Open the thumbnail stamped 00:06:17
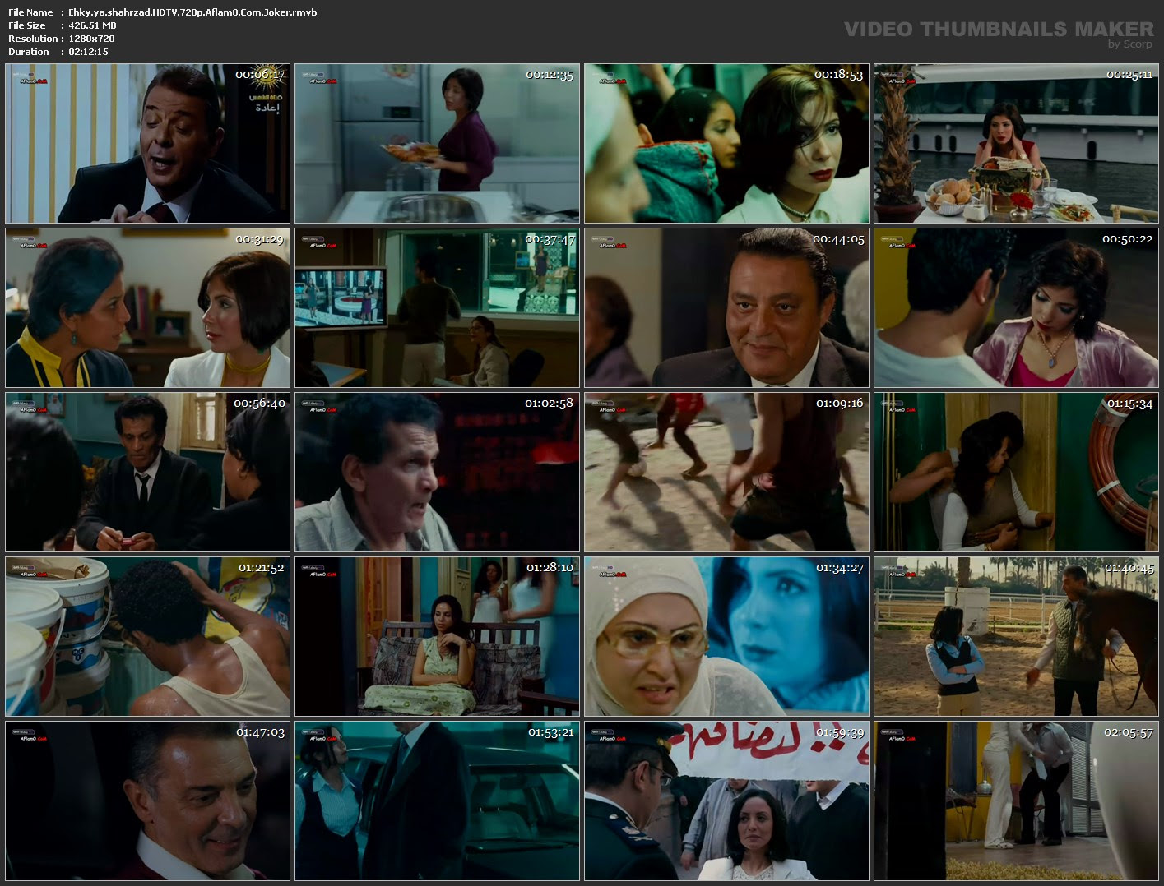This screenshot has height=886, width=1164. [148, 144]
